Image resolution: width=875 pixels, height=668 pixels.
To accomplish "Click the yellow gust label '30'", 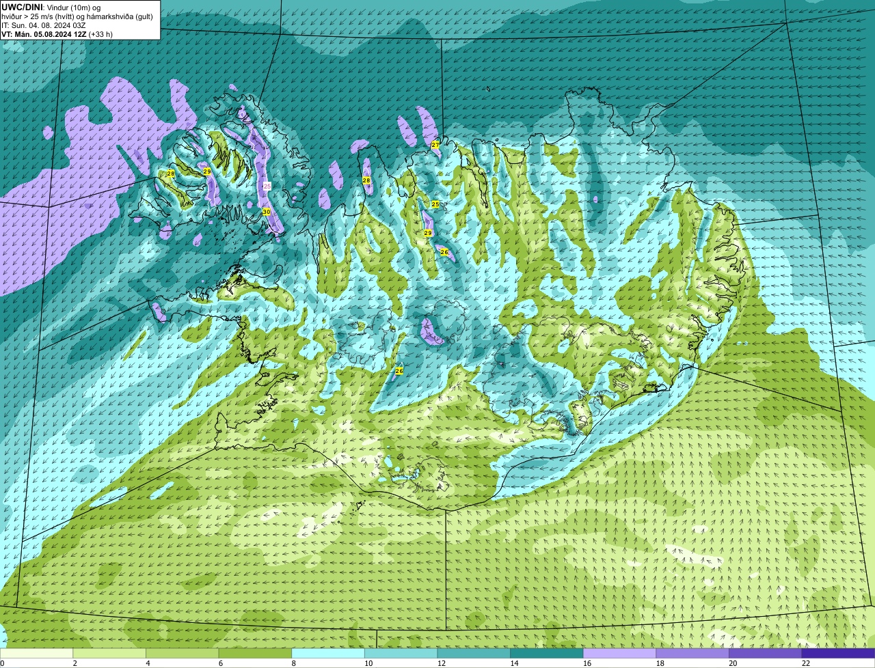I will [x=267, y=212].
